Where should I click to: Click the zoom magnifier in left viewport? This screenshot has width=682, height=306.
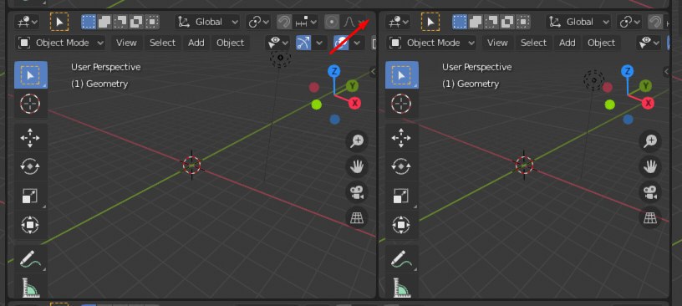(x=357, y=141)
